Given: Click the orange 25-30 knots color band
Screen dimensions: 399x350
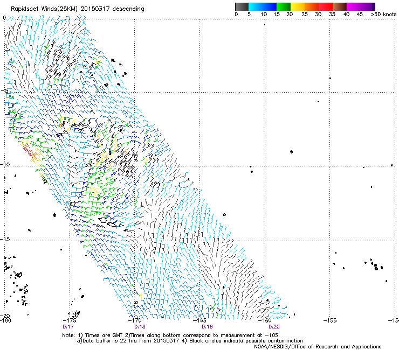Looking at the screenshot, I should coord(312,6).
